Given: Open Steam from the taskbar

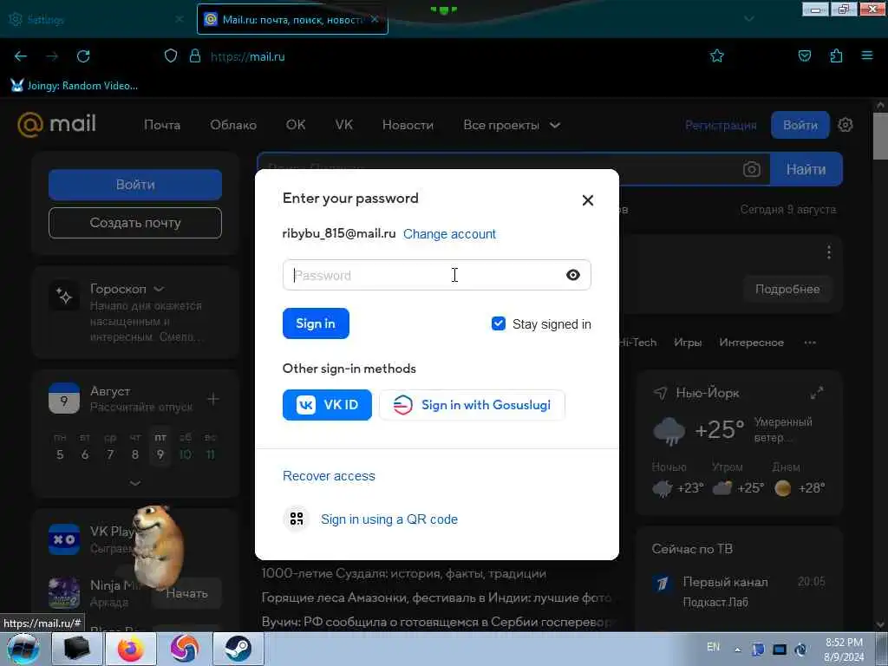Looking at the screenshot, I should [x=238, y=649].
